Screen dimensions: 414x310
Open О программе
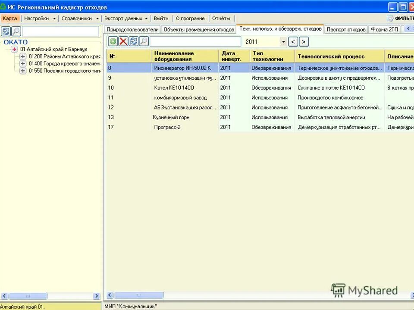[x=190, y=19]
